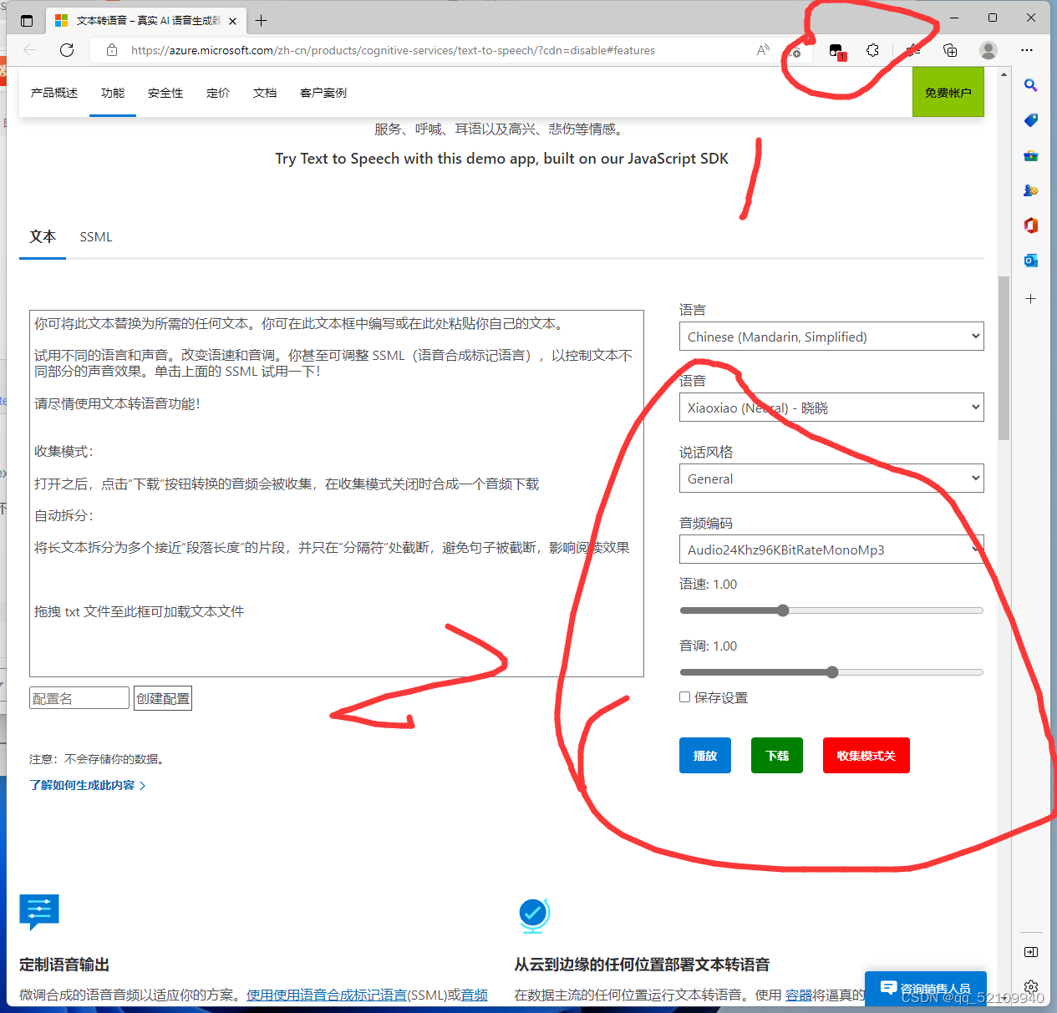Screen dimensions: 1057x1013
Task: Open the Tools sidebar panel
Action: pos(1030,155)
